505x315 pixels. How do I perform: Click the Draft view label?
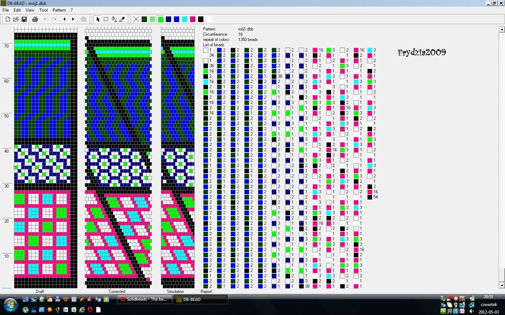40,291
